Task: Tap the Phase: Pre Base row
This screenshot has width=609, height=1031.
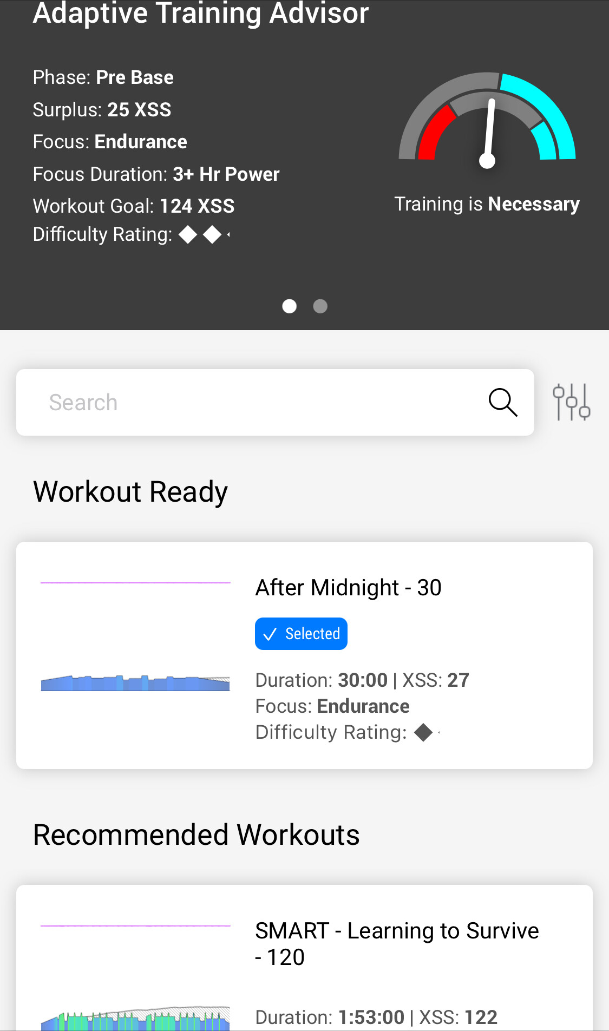Action: (103, 77)
